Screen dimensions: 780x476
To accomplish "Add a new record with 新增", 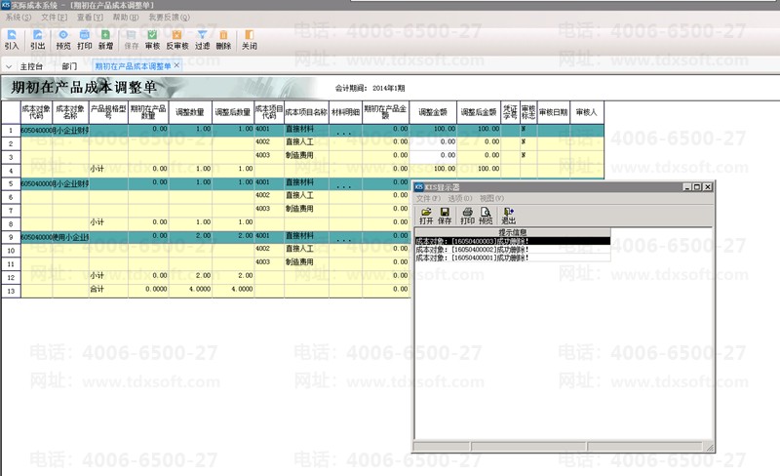I will point(105,39).
